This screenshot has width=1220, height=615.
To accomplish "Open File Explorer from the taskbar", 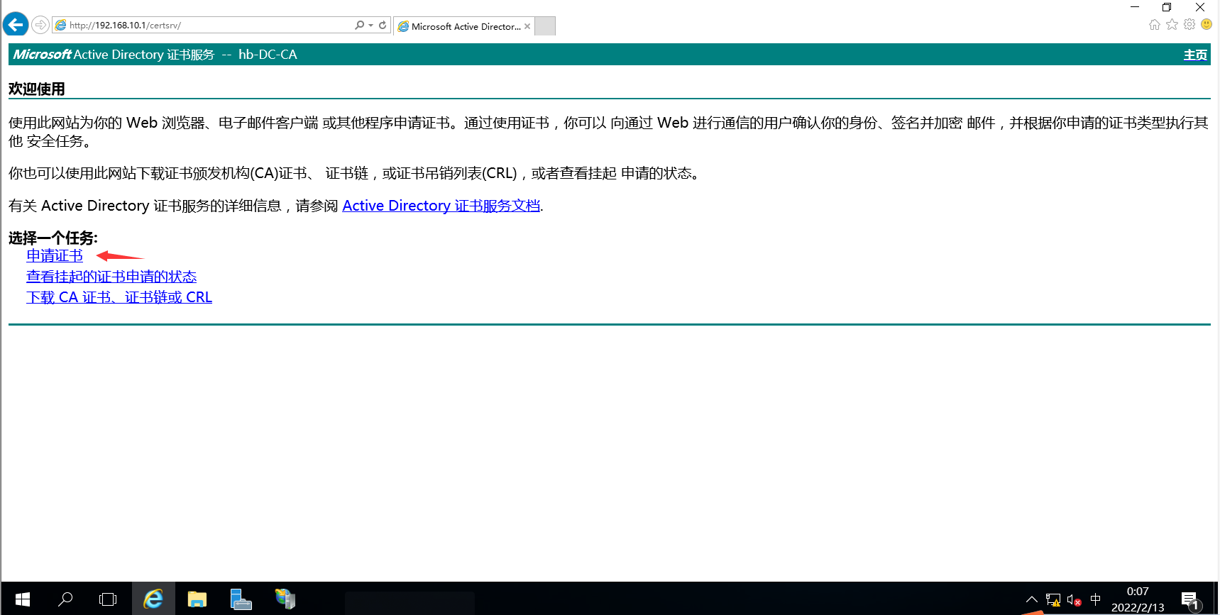I will click(197, 599).
